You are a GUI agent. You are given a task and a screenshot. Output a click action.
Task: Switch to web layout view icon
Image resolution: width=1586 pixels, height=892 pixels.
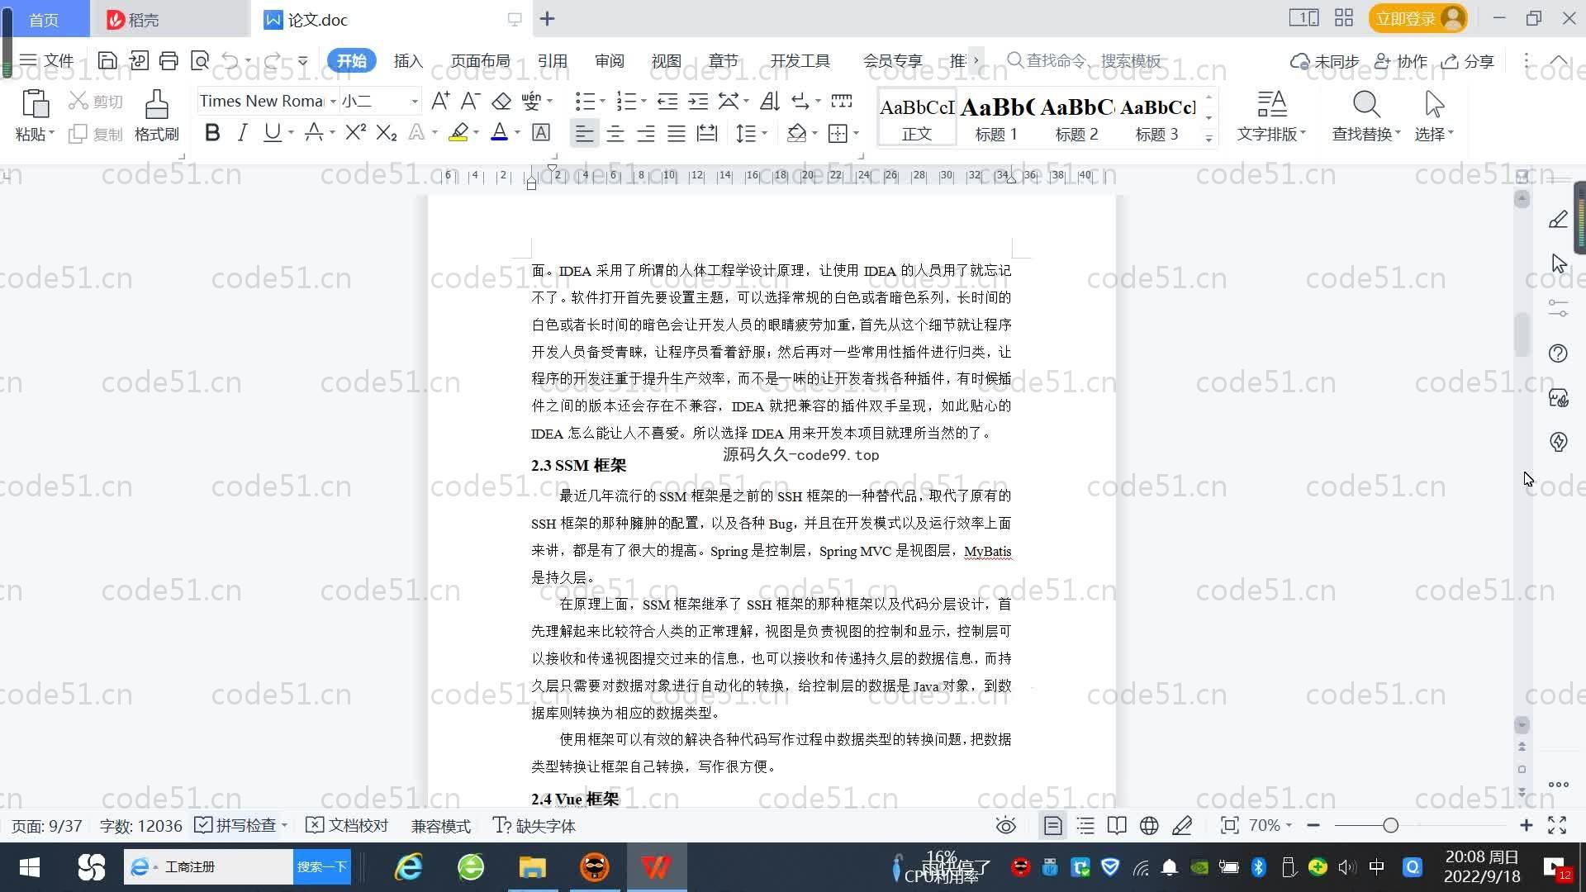1149,826
